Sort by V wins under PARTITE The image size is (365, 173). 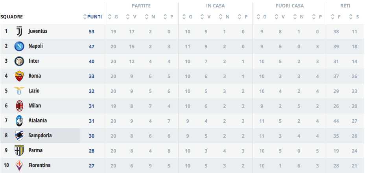(x=132, y=17)
